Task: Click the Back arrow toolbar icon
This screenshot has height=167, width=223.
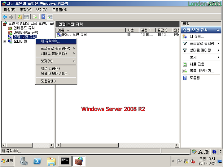Action: tap(5, 17)
